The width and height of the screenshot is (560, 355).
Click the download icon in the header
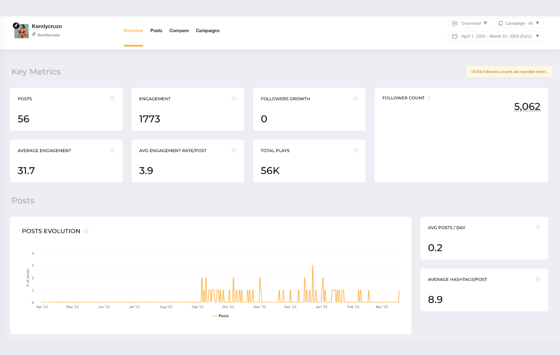[x=455, y=23]
